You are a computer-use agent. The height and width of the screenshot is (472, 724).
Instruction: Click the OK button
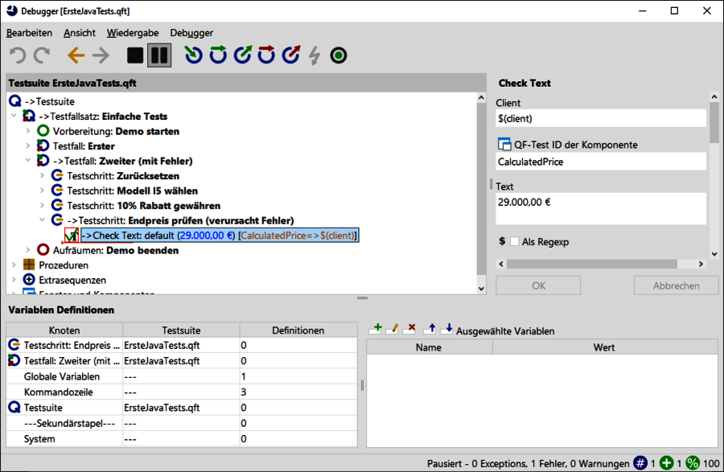(538, 285)
